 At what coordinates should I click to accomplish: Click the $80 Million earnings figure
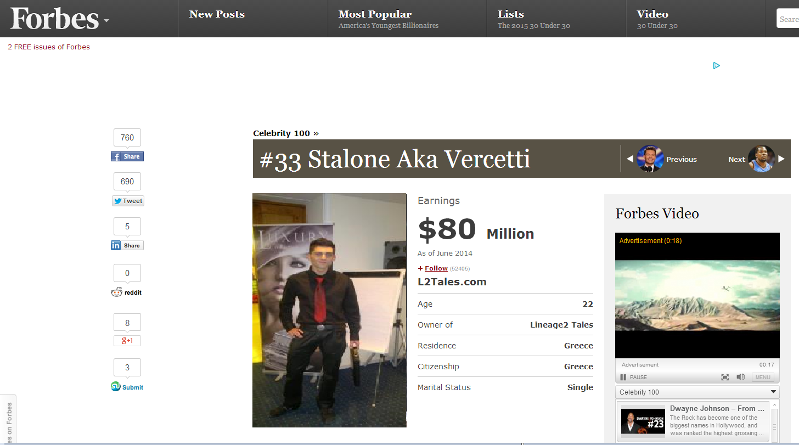click(x=476, y=229)
